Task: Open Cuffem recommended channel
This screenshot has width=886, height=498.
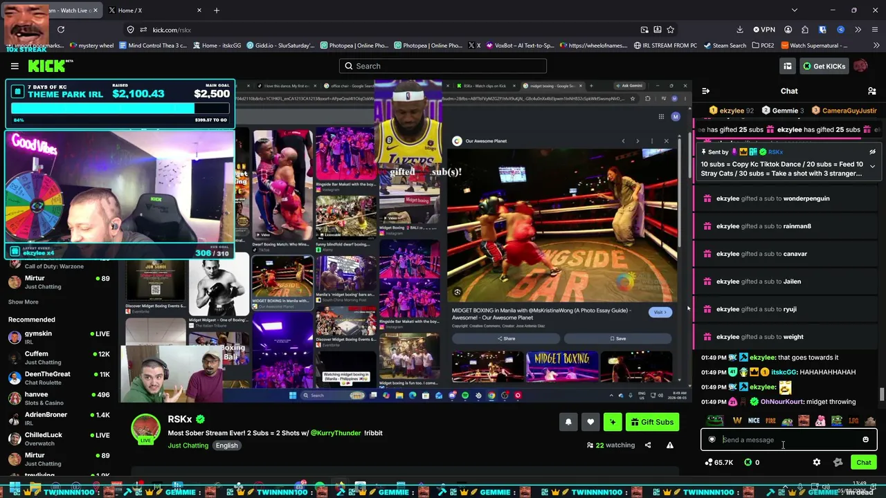Action: click(x=59, y=358)
